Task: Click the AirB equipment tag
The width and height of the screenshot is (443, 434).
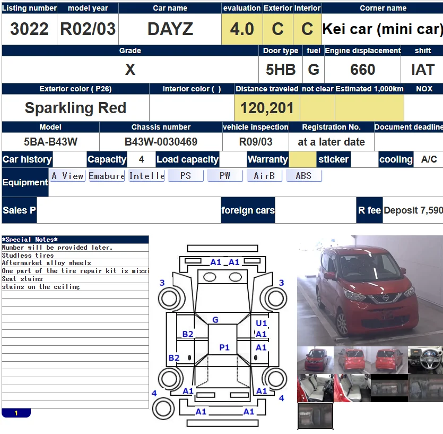Action: point(264,176)
